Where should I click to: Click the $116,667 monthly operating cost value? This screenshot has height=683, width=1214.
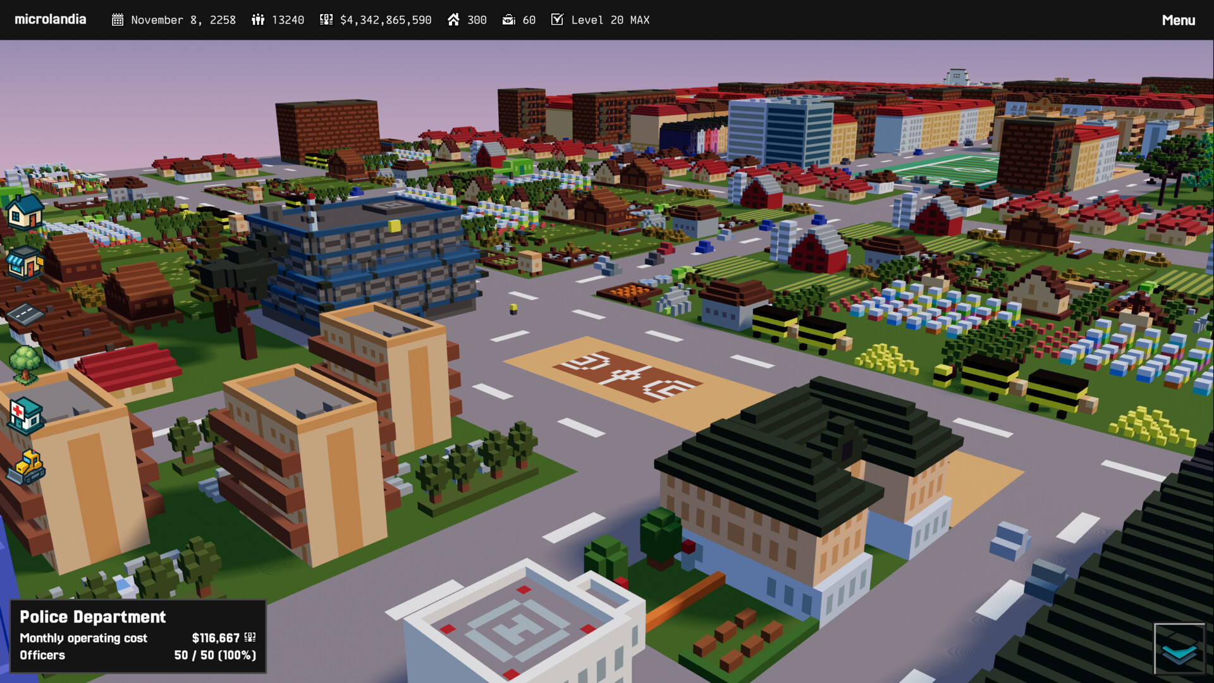214,637
